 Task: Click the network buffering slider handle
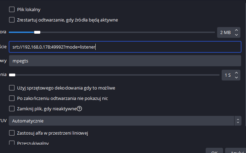pos(37,32)
